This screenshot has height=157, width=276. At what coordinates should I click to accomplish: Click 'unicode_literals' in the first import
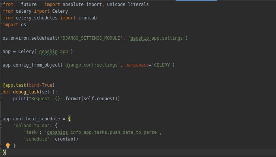click(x=128, y=4)
